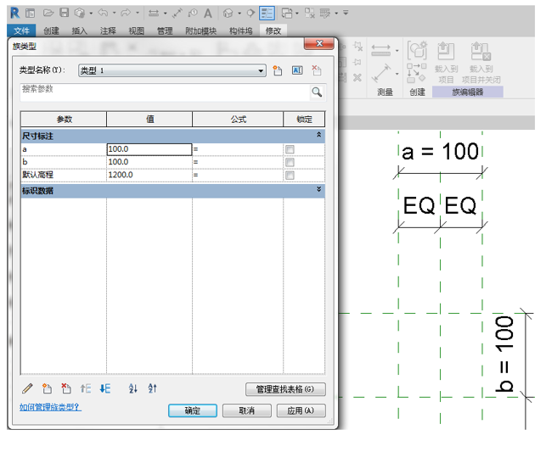Click the highlighted Family Types icon in toolbar
The height and width of the screenshot is (452, 546).
tap(267, 14)
